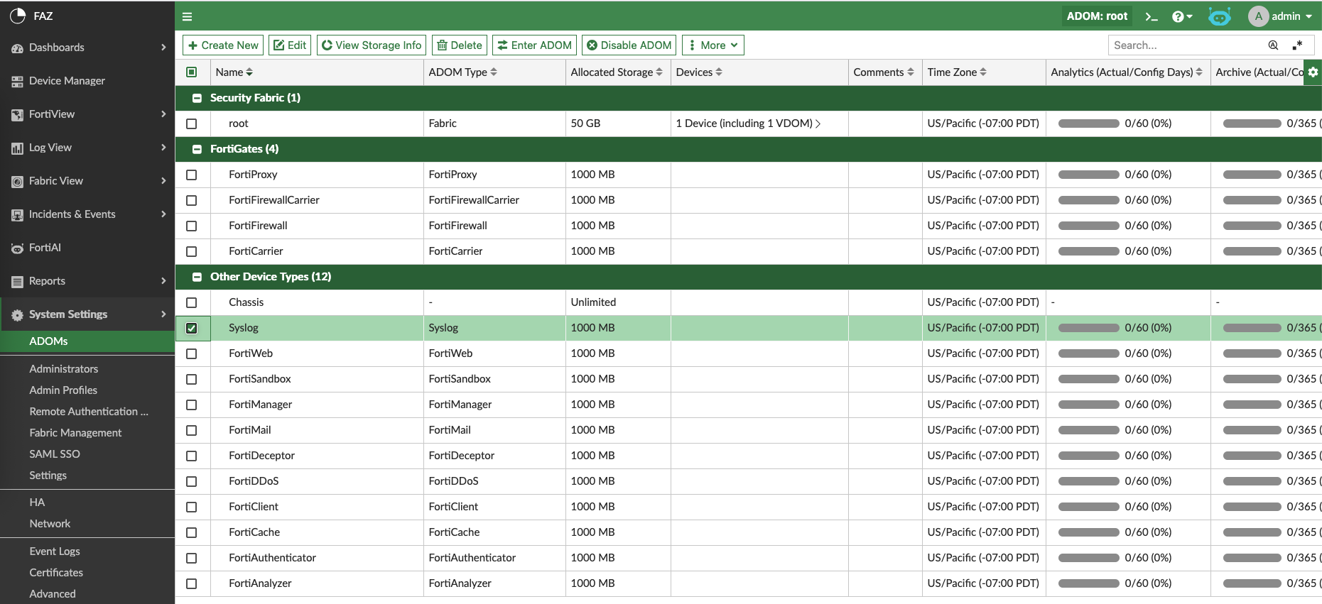Toggle the regex search icon
The width and height of the screenshot is (1322, 604).
click(1297, 45)
